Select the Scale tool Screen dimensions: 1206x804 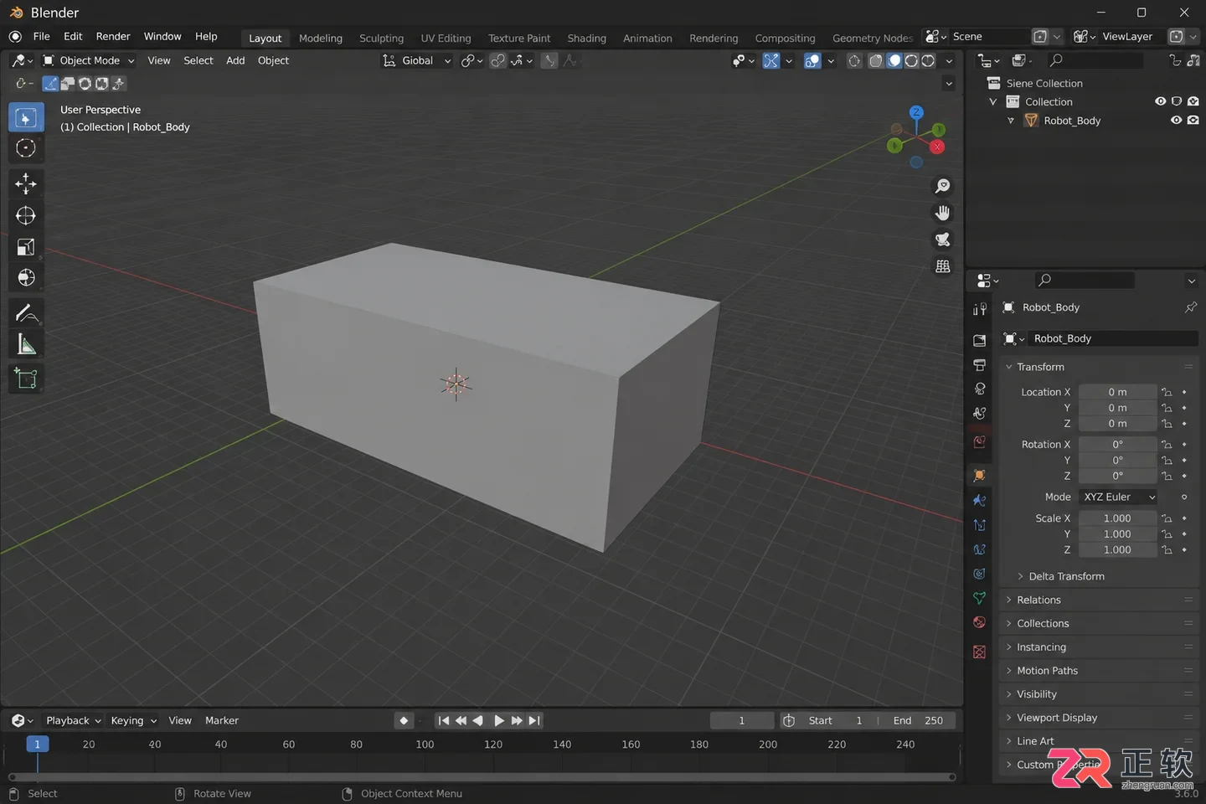coord(26,247)
